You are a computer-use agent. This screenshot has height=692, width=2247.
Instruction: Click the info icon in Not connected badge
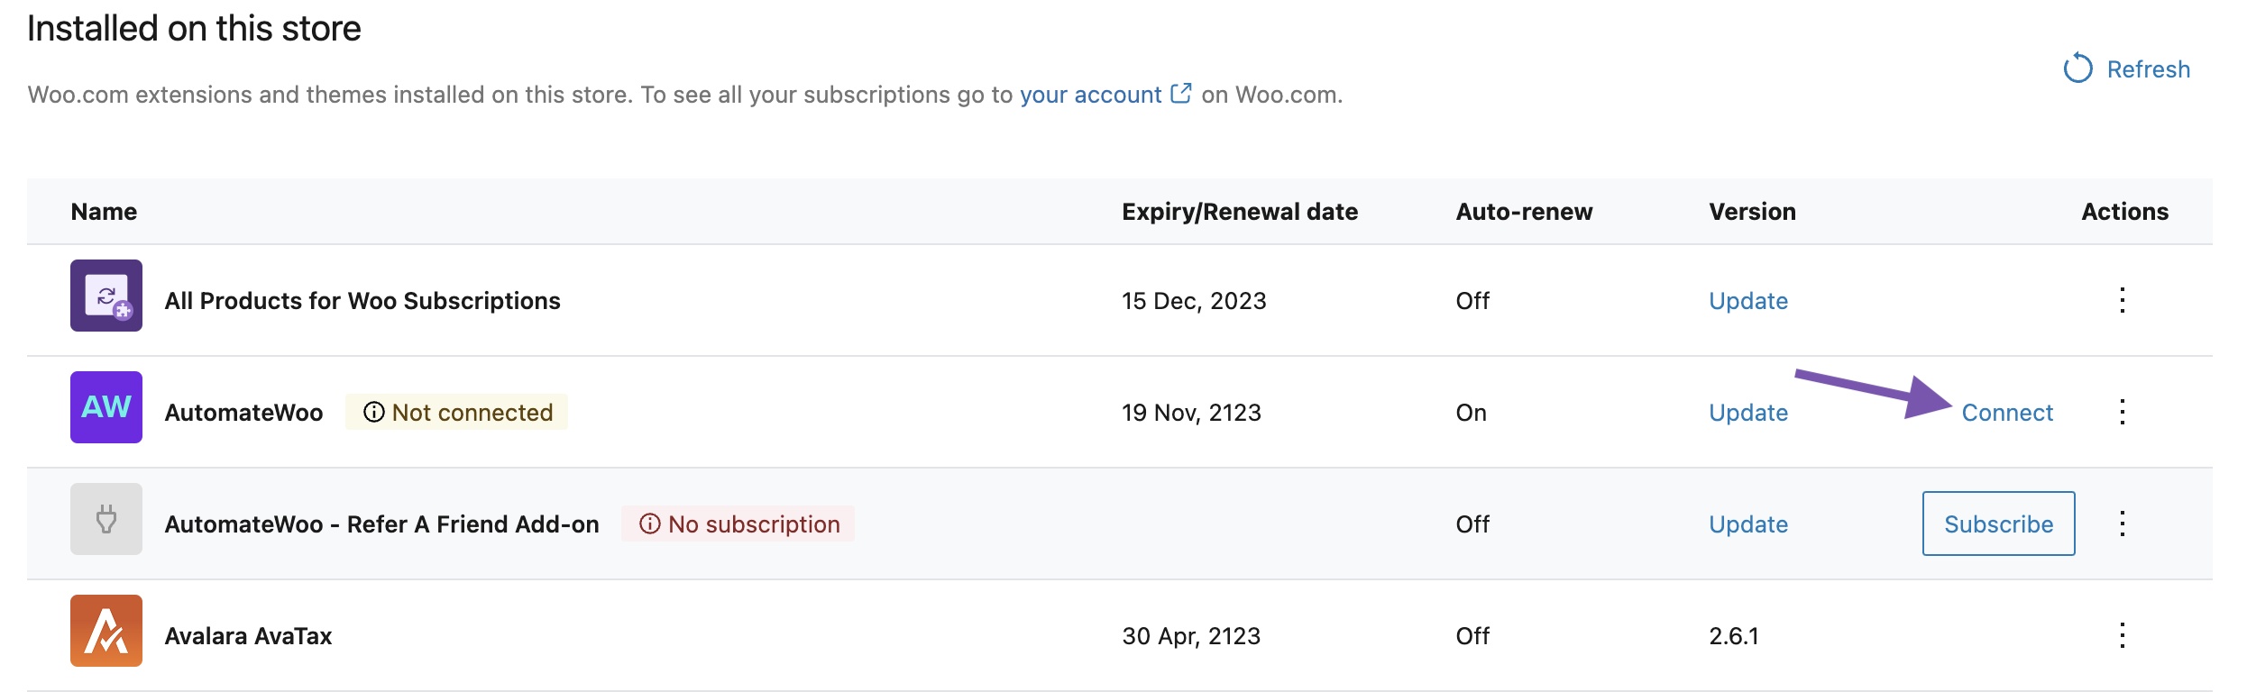pos(375,412)
